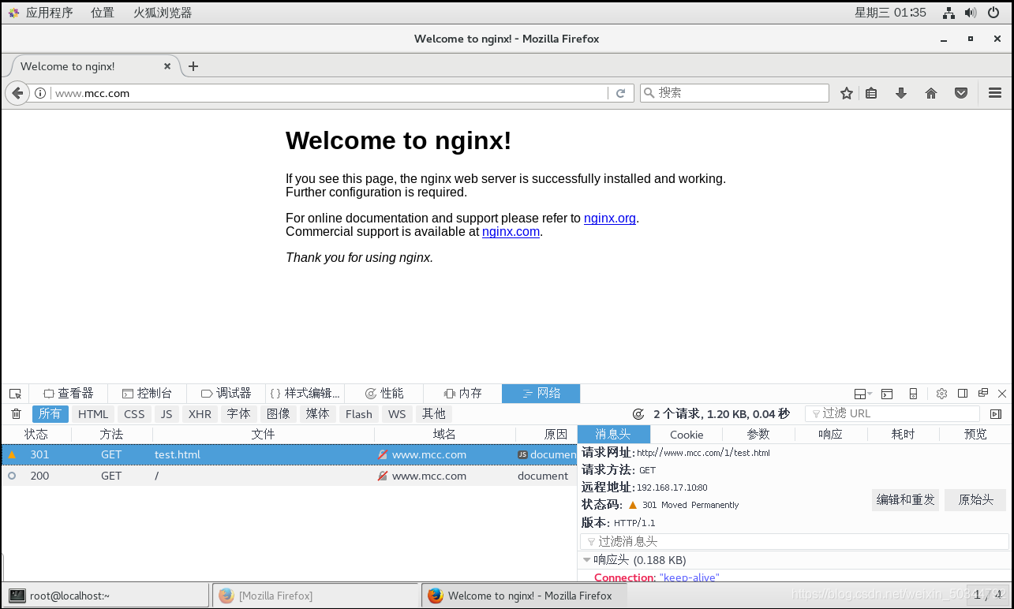Filter requests by 其他
This screenshot has width=1014, height=609.
coord(433,414)
